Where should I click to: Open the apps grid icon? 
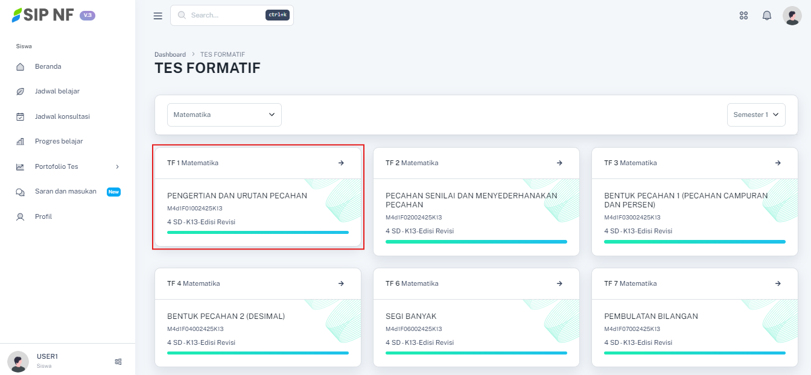tap(743, 16)
